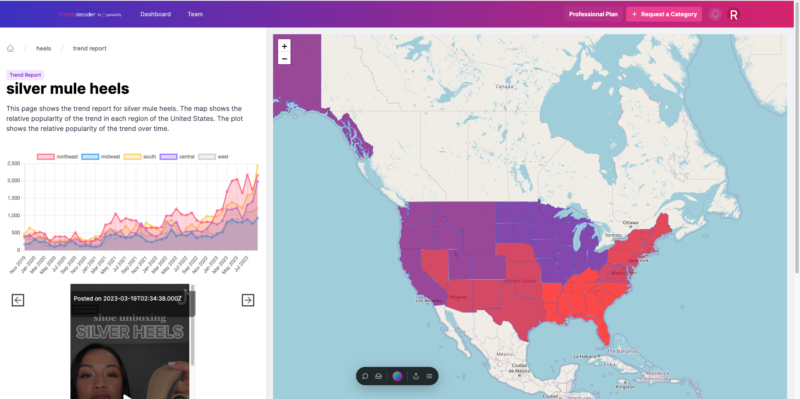The height and width of the screenshot is (399, 800).
Task: Open the user avatar R menu
Action: tap(733, 15)
